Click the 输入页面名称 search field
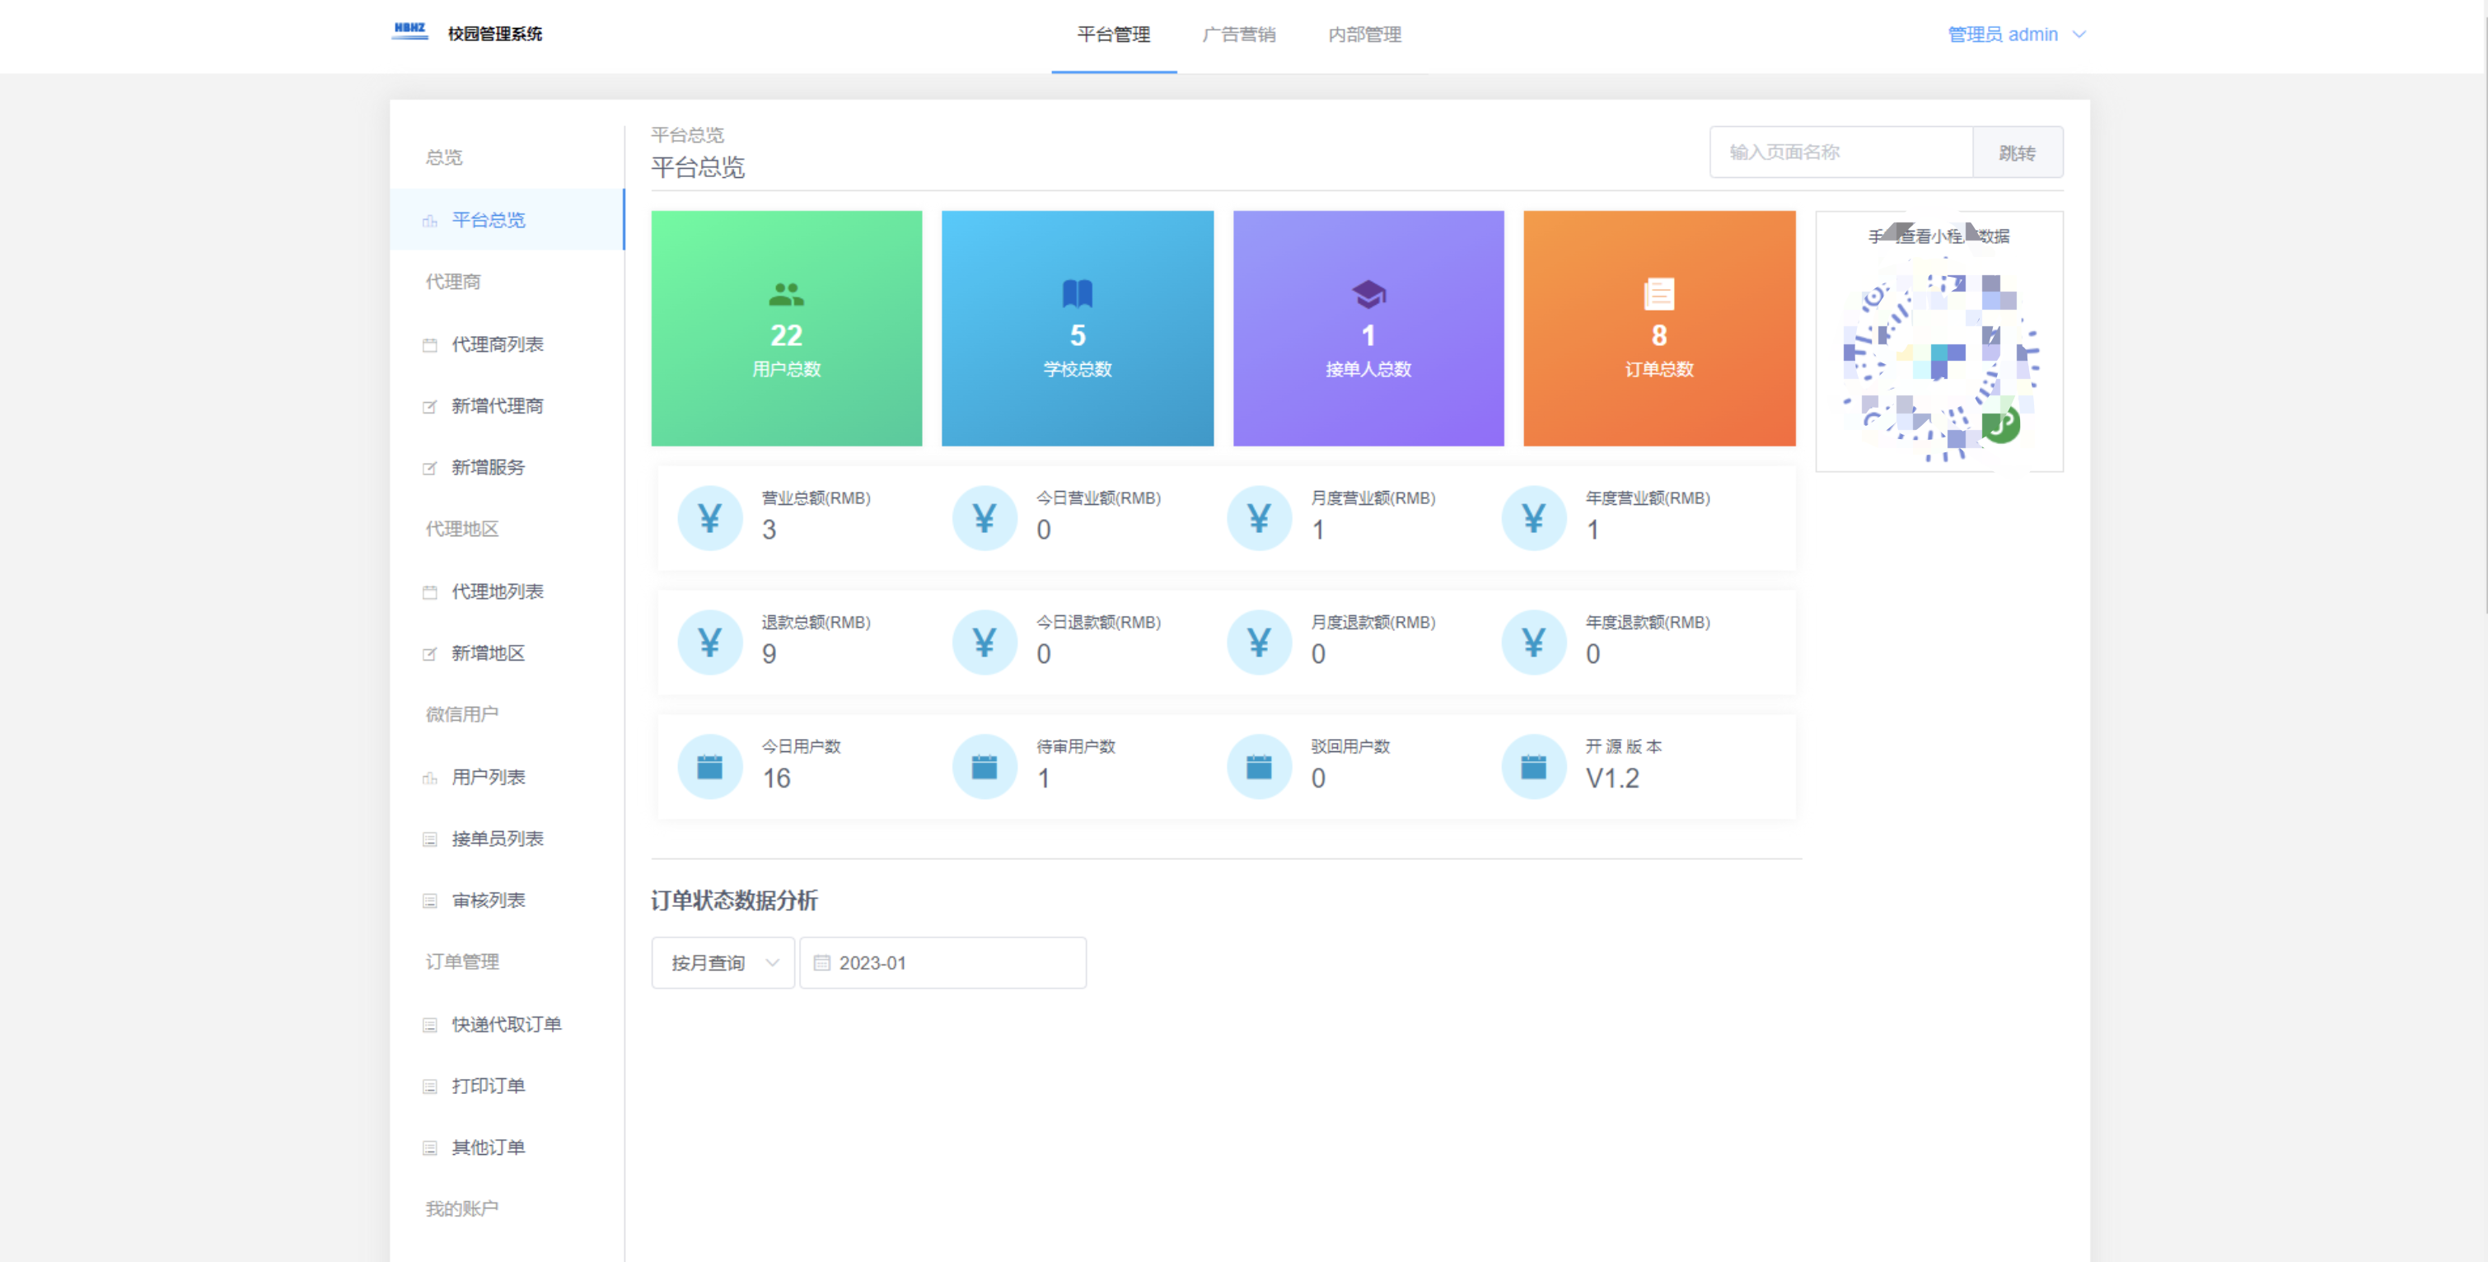The width and height of the screenshot is (2488, 1262). point(1841,152)
